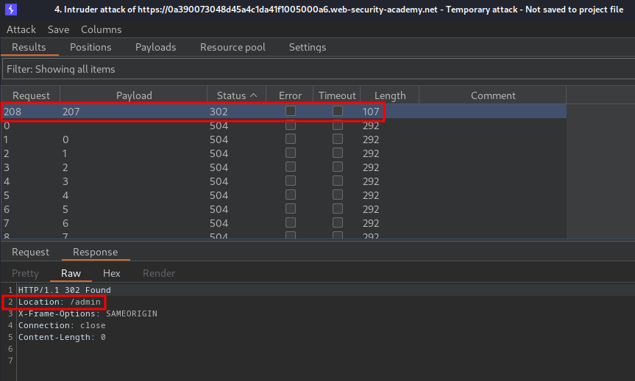Click the 'HTTP/1.1 302 Found' response line
635x381 pixels.
tap(65, 290)
